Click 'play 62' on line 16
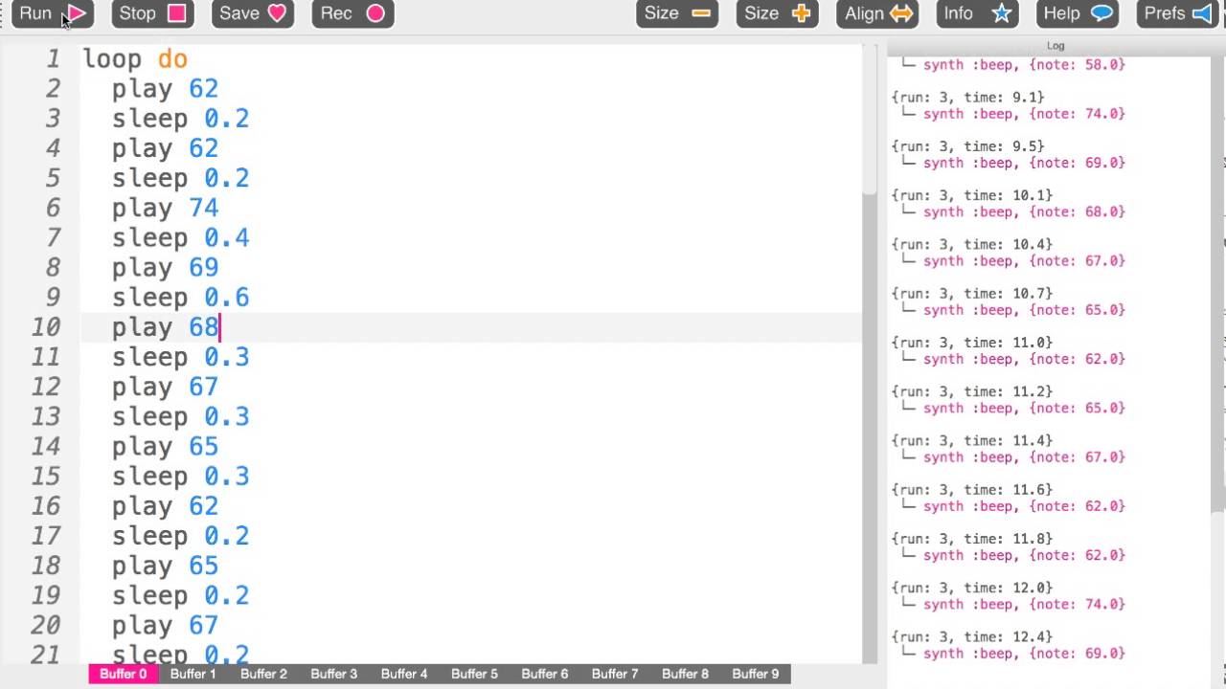1226x689 pixels. coord(165,505)
